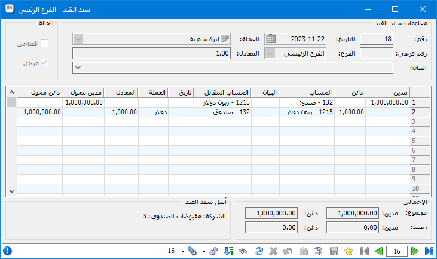Click the blue sort-down arrow icon
437x259 pixels.
coord(228,251)
